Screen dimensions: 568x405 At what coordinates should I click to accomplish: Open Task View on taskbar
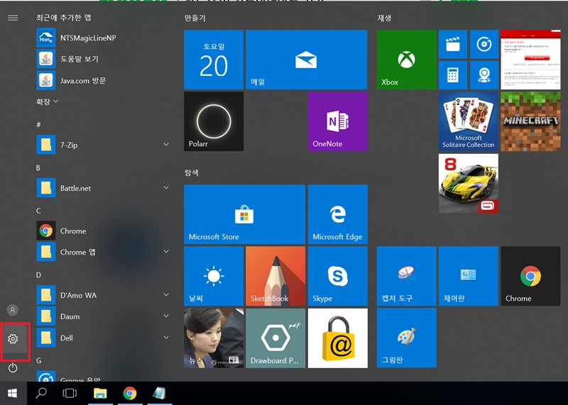tap(70, 393)
